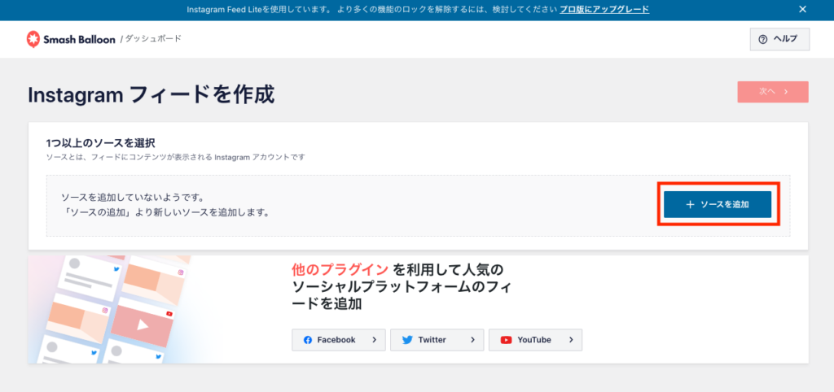
Task: Open the YouTube plugin button
Action: coord(535,340)
